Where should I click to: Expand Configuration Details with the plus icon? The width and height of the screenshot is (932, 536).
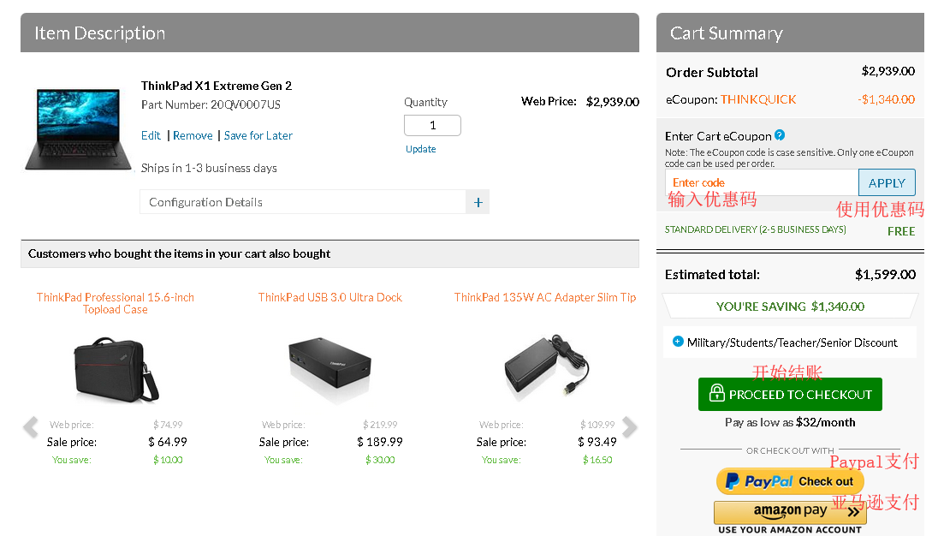point(478,202)
